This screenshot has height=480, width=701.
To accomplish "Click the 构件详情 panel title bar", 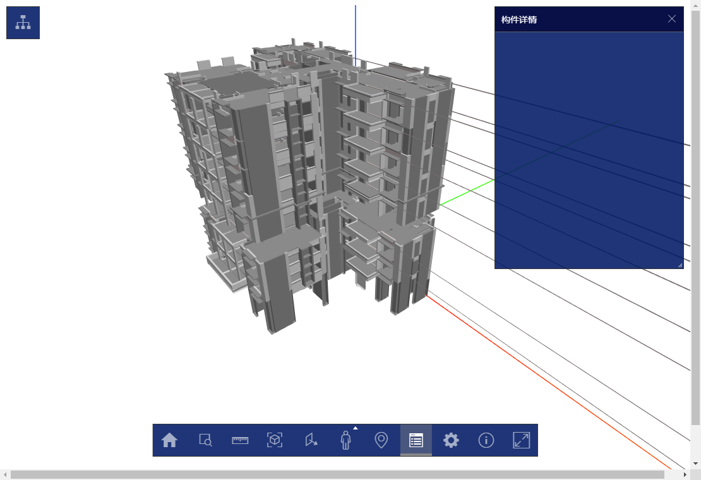I will pos(568,20).
